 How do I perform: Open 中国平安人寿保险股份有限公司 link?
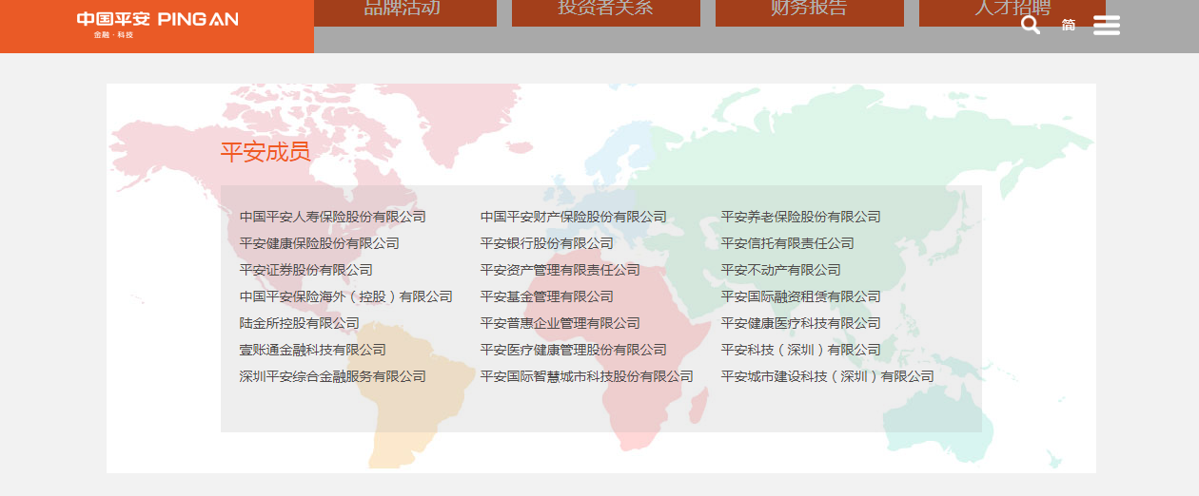(x=333, y=217)
